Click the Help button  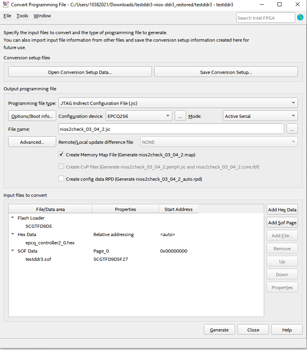287,330
